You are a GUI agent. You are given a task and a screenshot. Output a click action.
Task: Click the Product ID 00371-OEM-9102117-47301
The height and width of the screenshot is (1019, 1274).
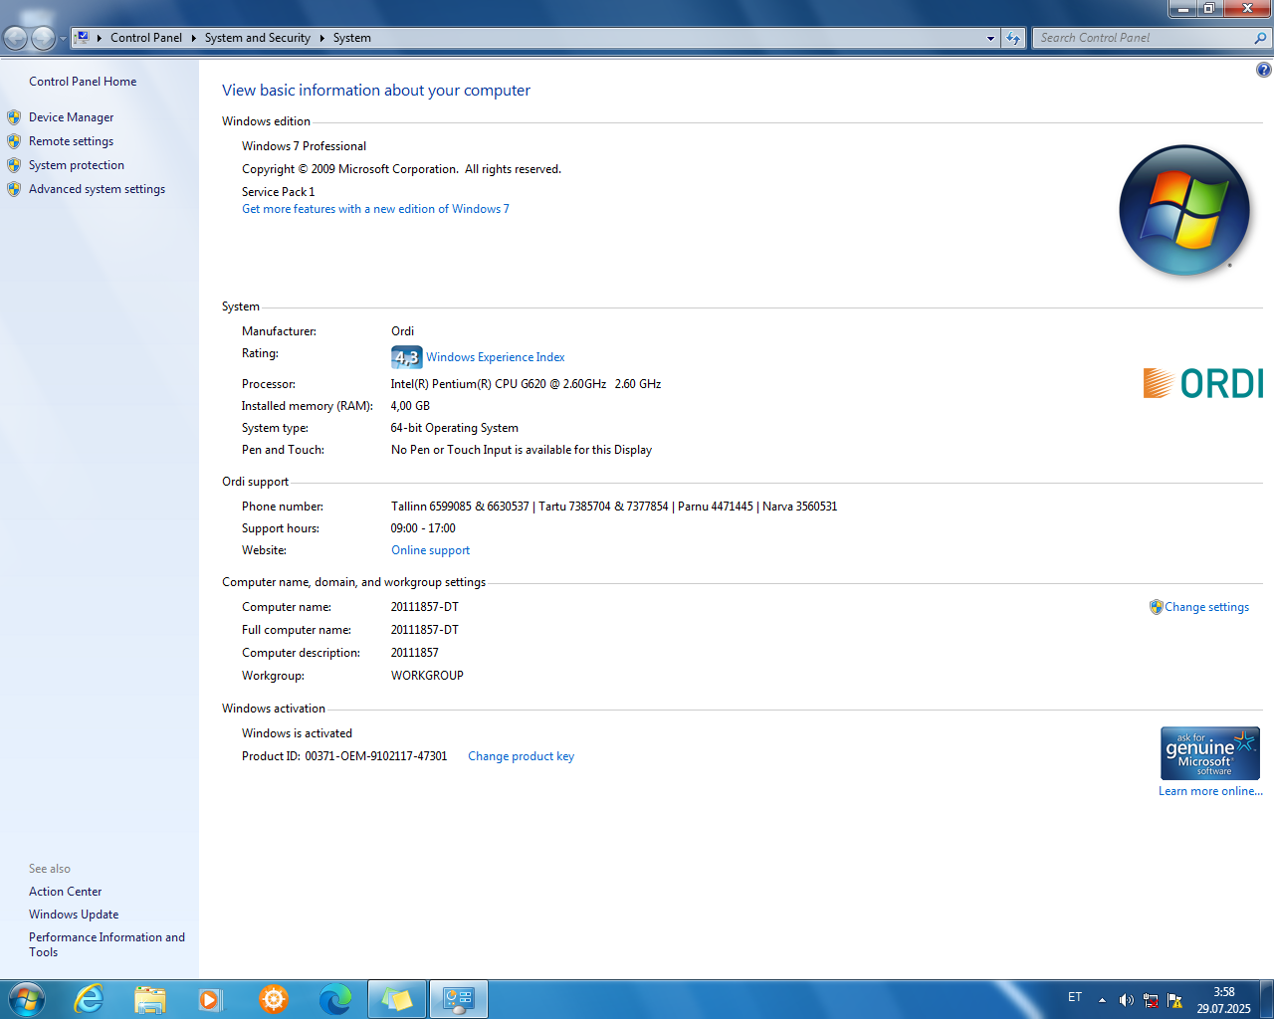(x=344, y=756)
